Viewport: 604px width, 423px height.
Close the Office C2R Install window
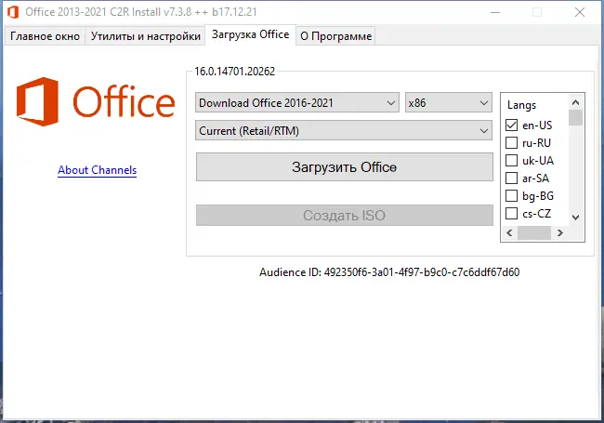[580, 12]
